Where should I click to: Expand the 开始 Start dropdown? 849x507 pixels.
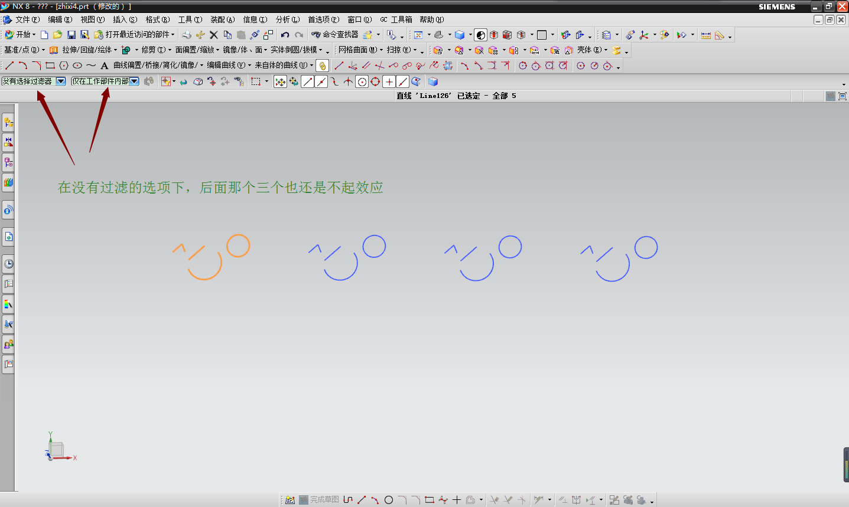[x=20, y=35]
